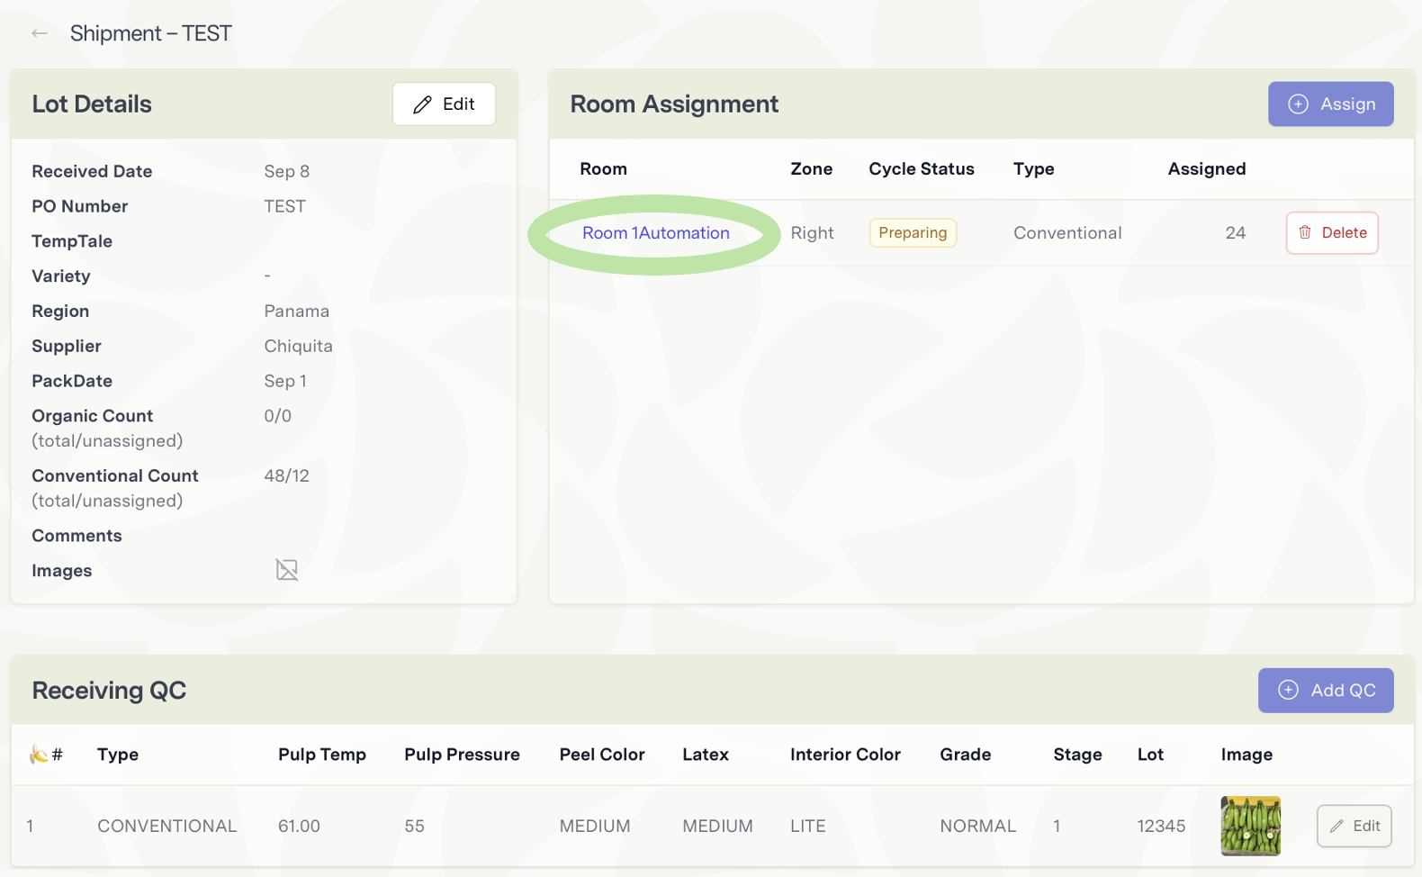Image resolution: width=1422 pixels, height=877 pixels.
Task: Click the Interior Color column header
Action: tap(844, 755)
